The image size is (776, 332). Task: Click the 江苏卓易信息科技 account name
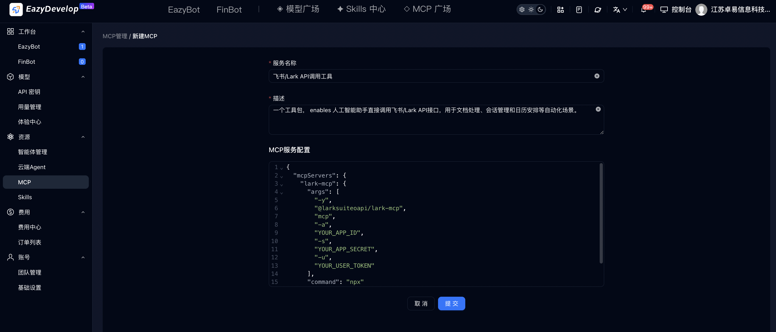pos(740,10)
